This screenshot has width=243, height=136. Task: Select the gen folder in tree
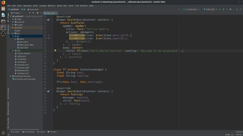[x=17, y=31]
